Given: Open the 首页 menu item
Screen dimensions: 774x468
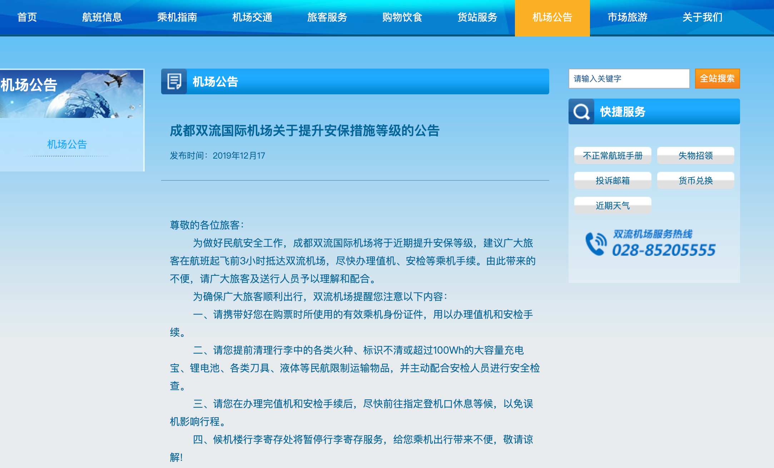Looking at the screenshot, I should click(27, 17).
